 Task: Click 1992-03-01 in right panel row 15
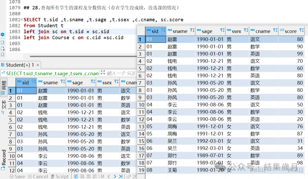pyautogui.click(x=210, y=141)
